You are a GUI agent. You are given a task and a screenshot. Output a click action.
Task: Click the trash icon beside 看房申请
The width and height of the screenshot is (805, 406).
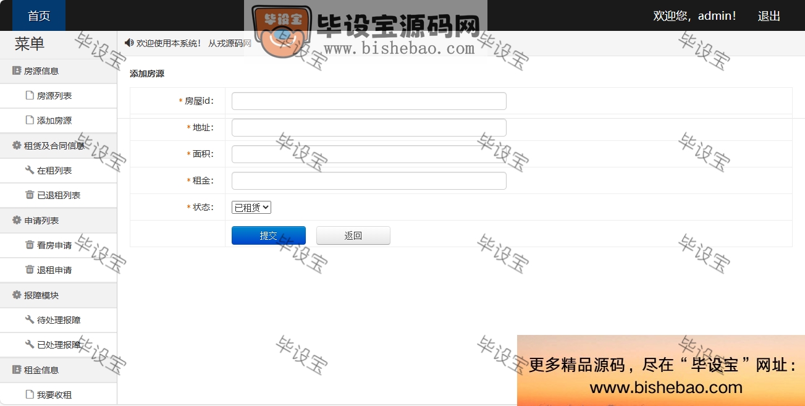tap(29, 245)
